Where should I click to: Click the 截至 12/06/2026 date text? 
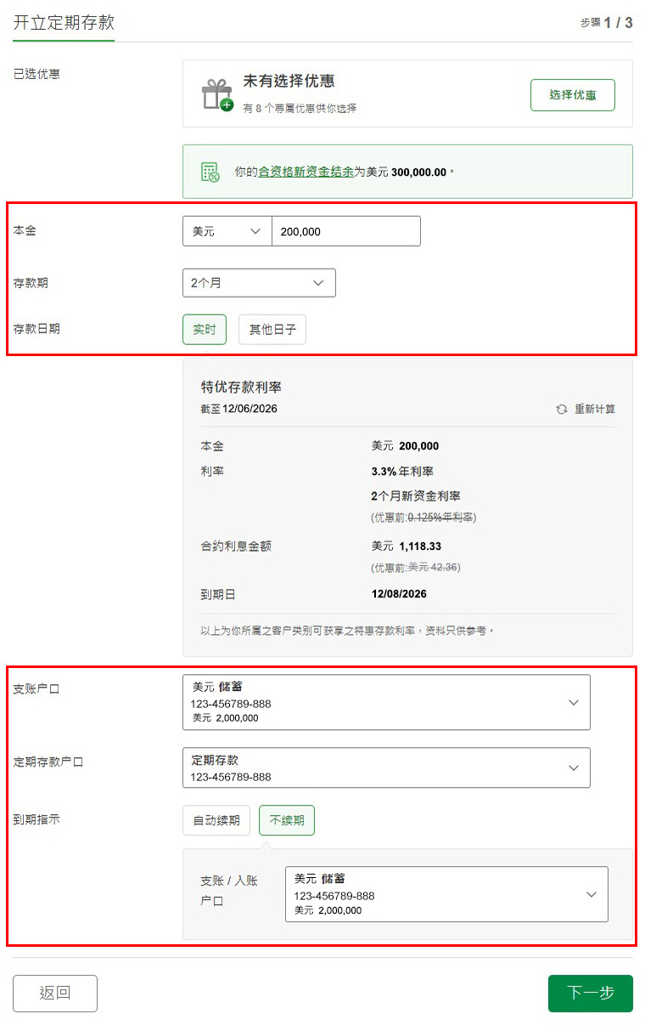click(x=238, y=409)
